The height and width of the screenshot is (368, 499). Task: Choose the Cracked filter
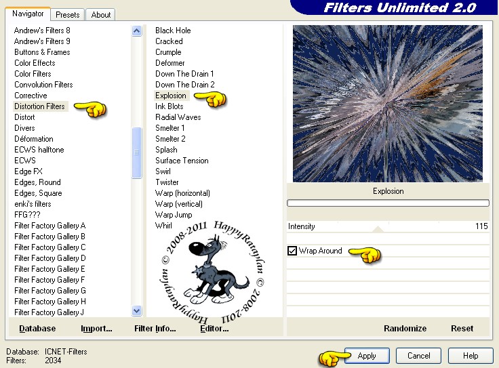point(169,41)
